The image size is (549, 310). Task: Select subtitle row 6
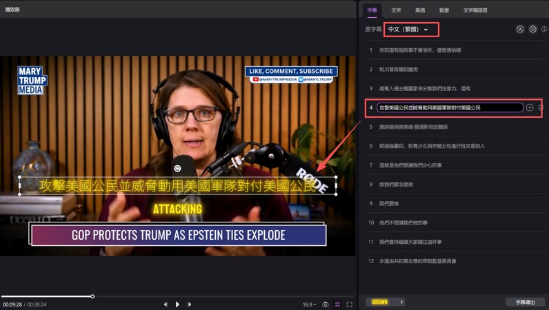click(455, 146)
